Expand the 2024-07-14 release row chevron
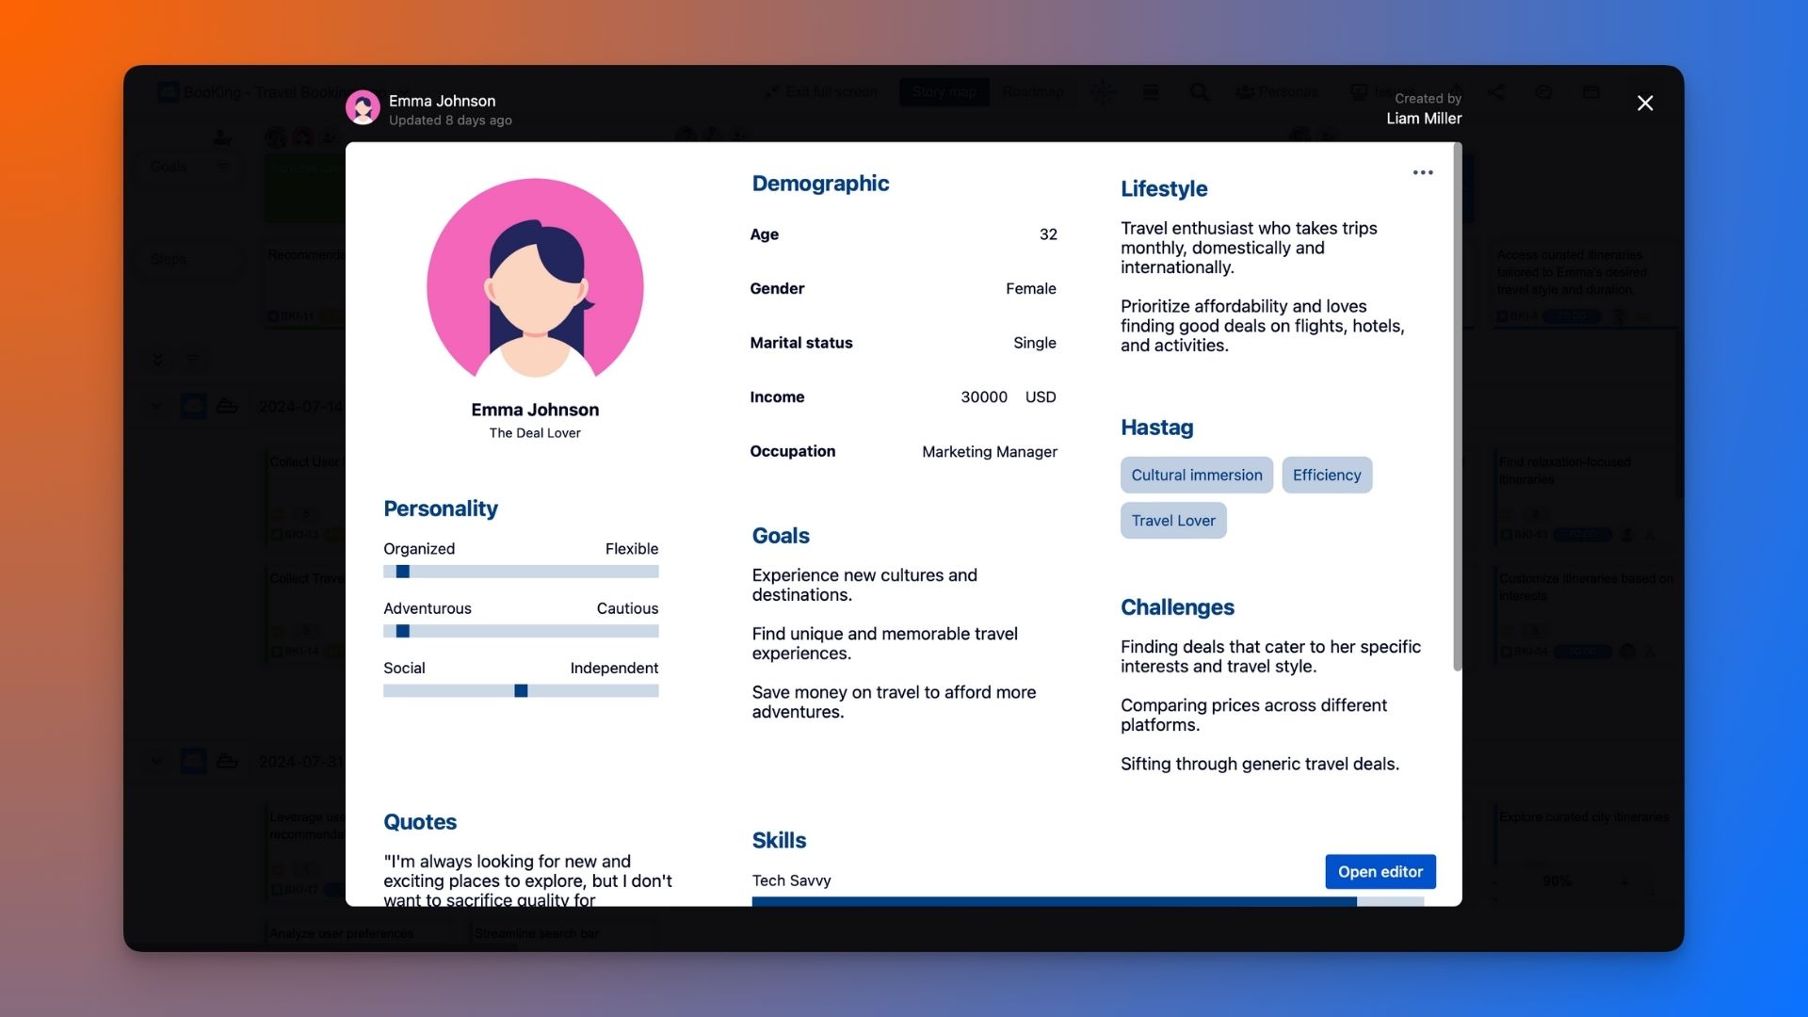The image size is (1808, 1017). coord(156,405)
